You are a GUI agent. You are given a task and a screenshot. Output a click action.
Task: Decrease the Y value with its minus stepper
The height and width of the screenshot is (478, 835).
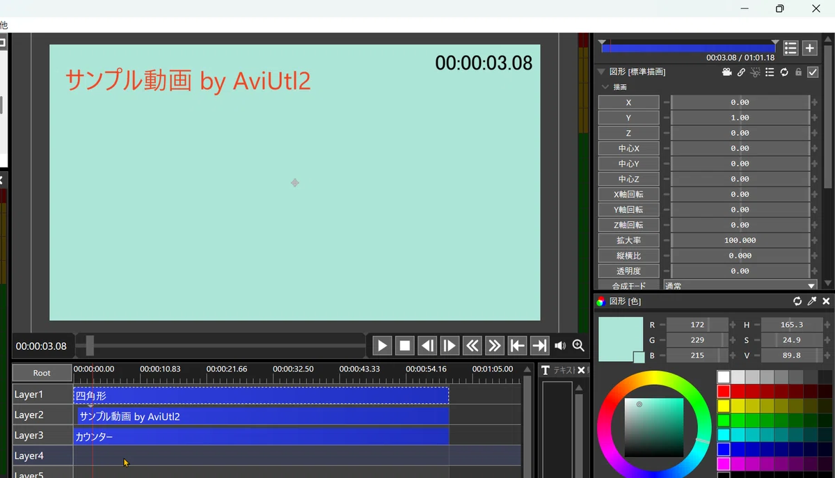pos(666,118)
